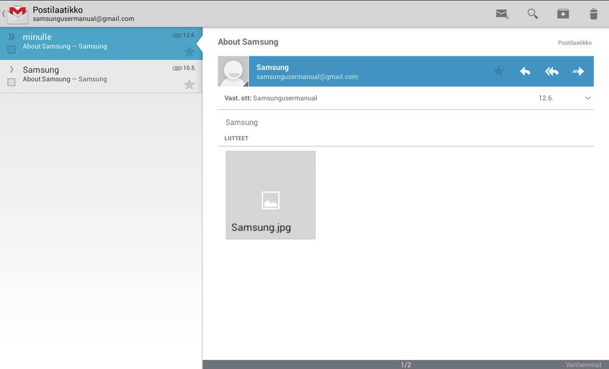Star the 'minulle' conversation in list

point(189,51)
